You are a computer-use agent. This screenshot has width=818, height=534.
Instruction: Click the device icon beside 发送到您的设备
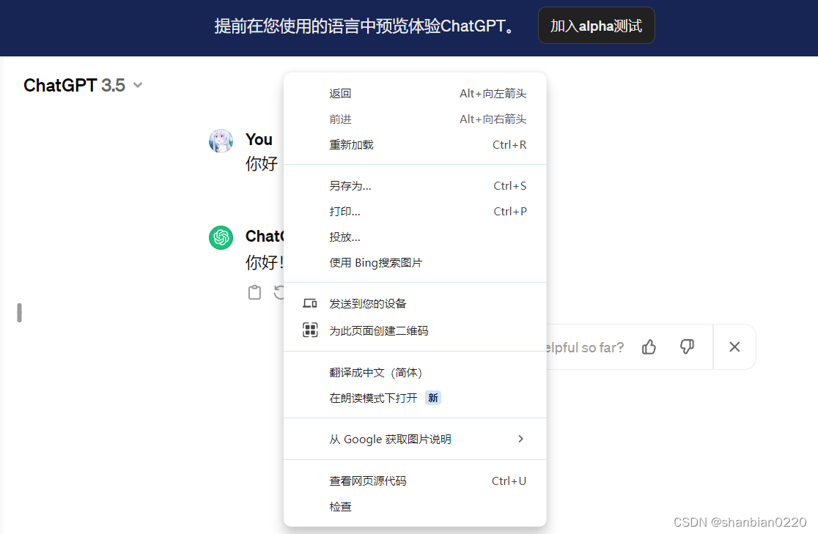[x=310, y=303]
